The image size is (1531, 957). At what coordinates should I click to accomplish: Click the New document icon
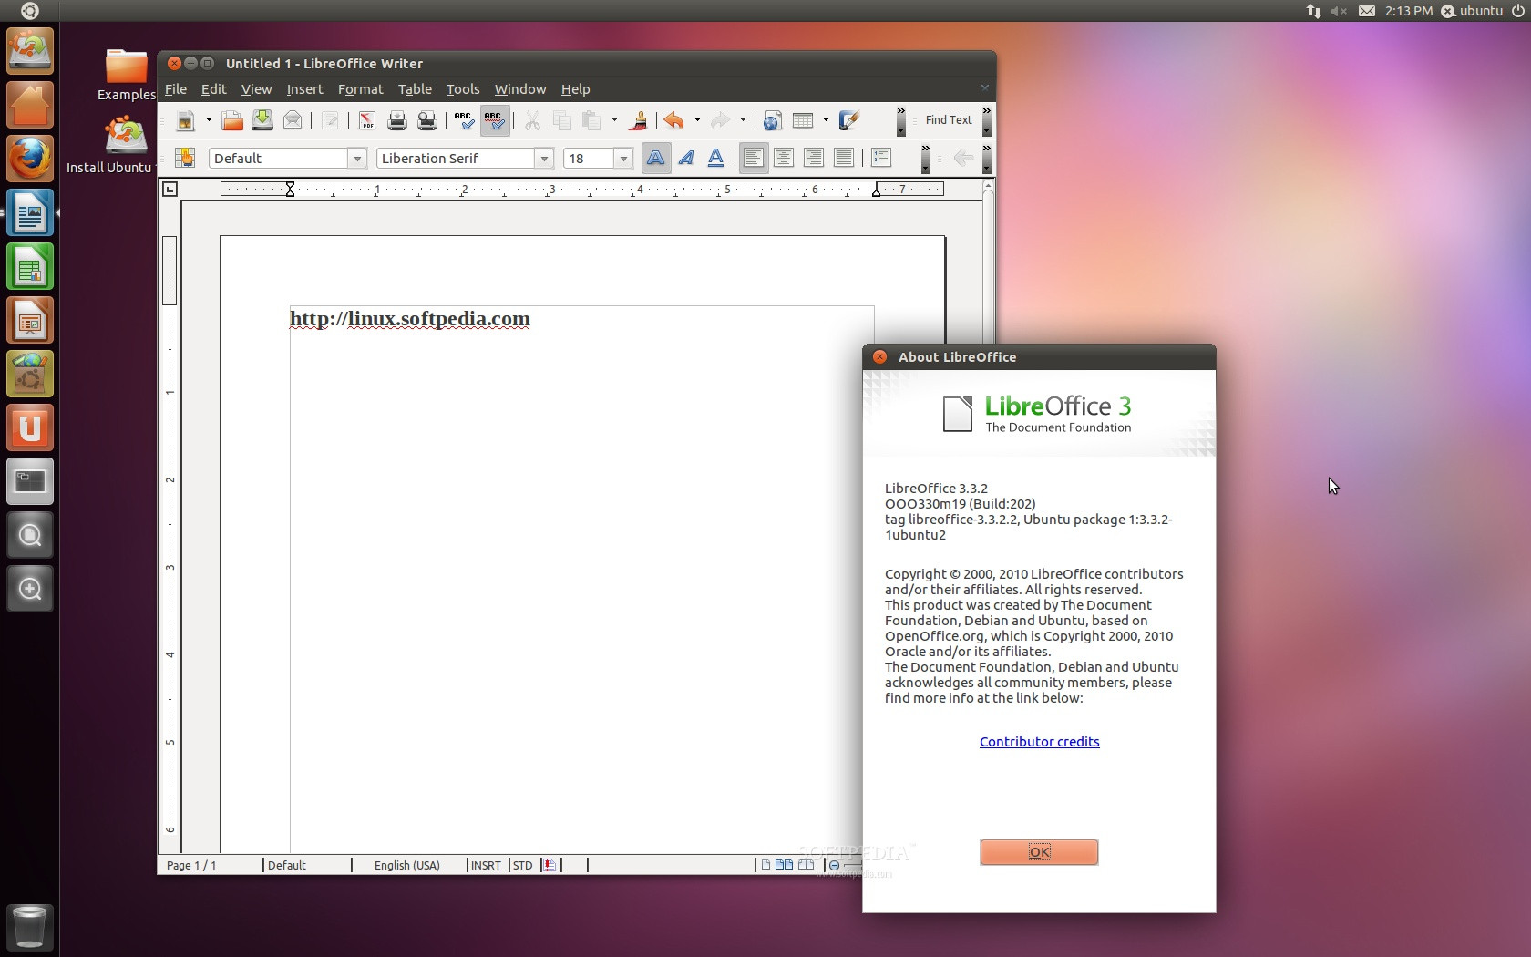click(x=185, y=120)
